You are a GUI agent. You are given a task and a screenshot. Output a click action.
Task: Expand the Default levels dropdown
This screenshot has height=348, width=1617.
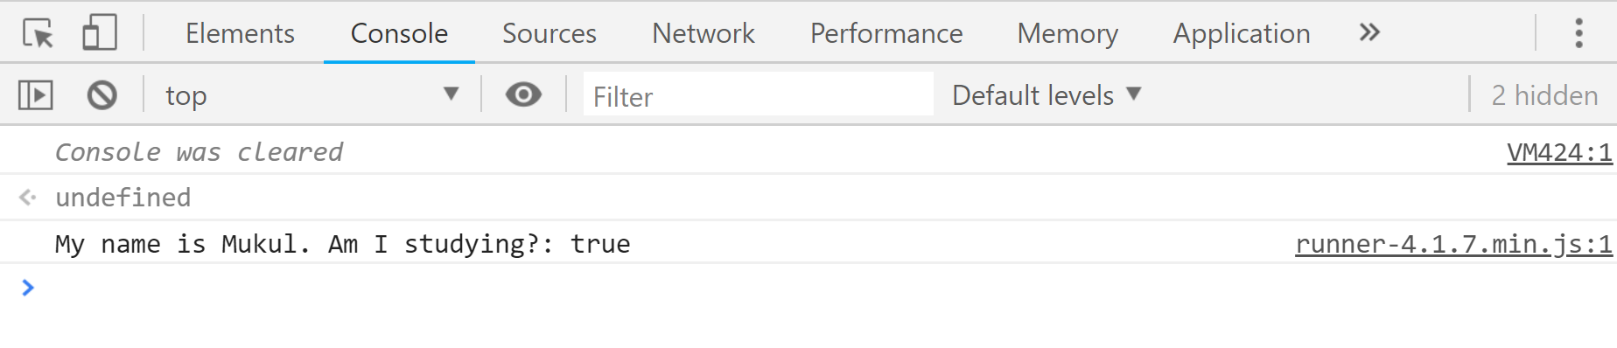coord(1046,94)
